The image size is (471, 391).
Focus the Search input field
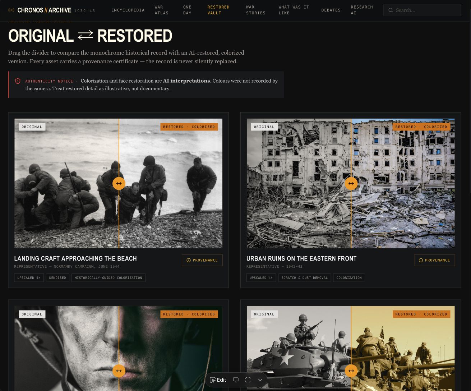(x=422, y=10)
